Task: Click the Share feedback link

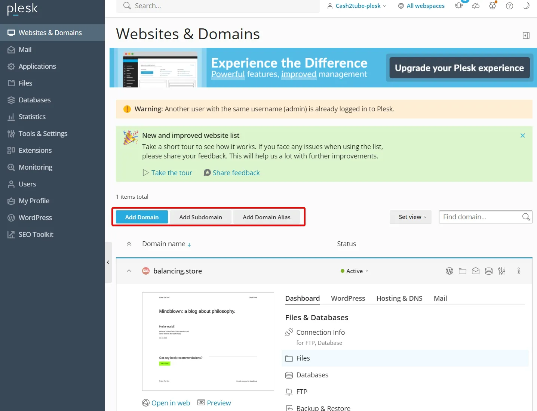Action: (x=232, y=173)
